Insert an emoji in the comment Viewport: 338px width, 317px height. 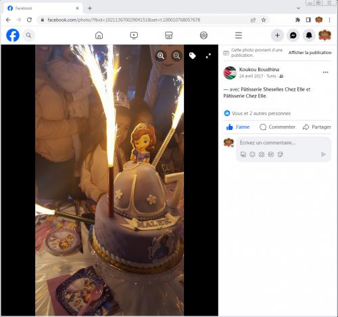click(x=252, y=154)
